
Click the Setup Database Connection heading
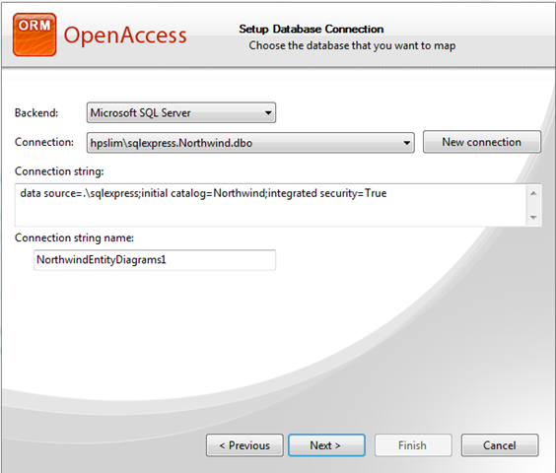tap(311, 30)
